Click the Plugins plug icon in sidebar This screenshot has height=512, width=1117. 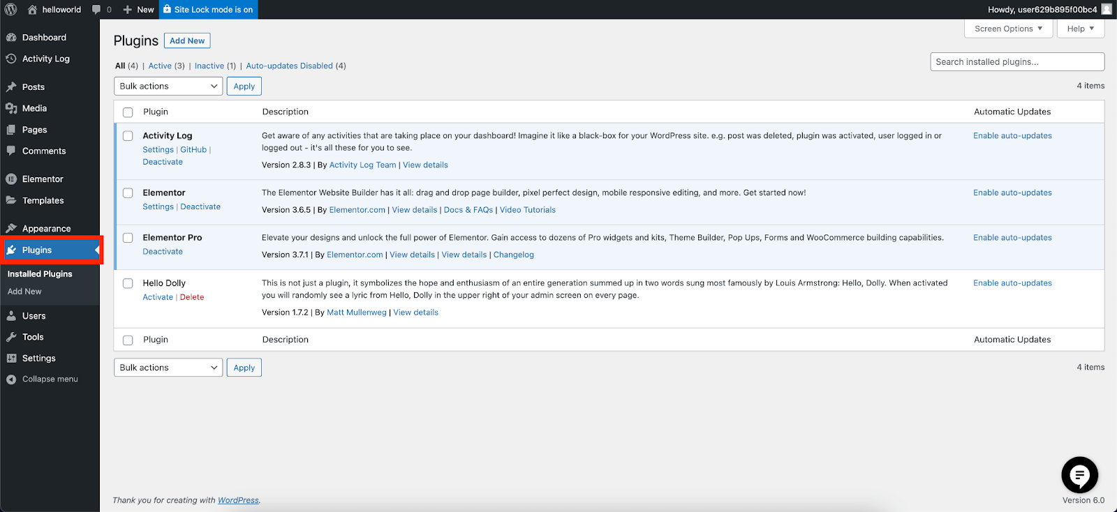click(x=11, y=250)
